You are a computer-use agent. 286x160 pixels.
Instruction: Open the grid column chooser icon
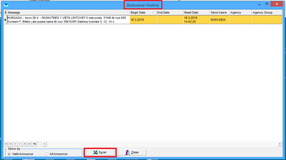click(5, 12)
